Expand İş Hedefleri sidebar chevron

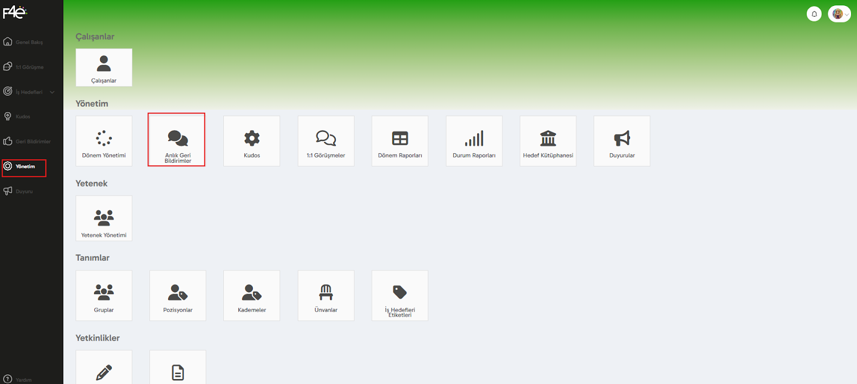pos(52,92)
